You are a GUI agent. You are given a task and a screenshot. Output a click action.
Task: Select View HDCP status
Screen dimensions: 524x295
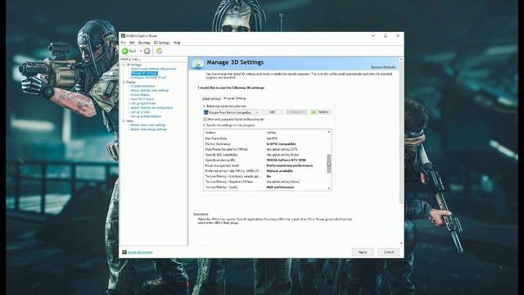(142, 99)
